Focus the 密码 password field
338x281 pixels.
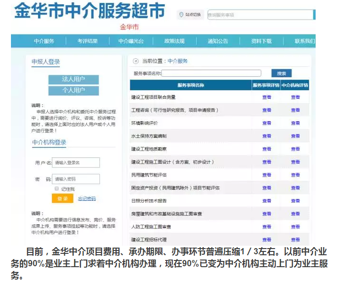click(x=76, y=179)
